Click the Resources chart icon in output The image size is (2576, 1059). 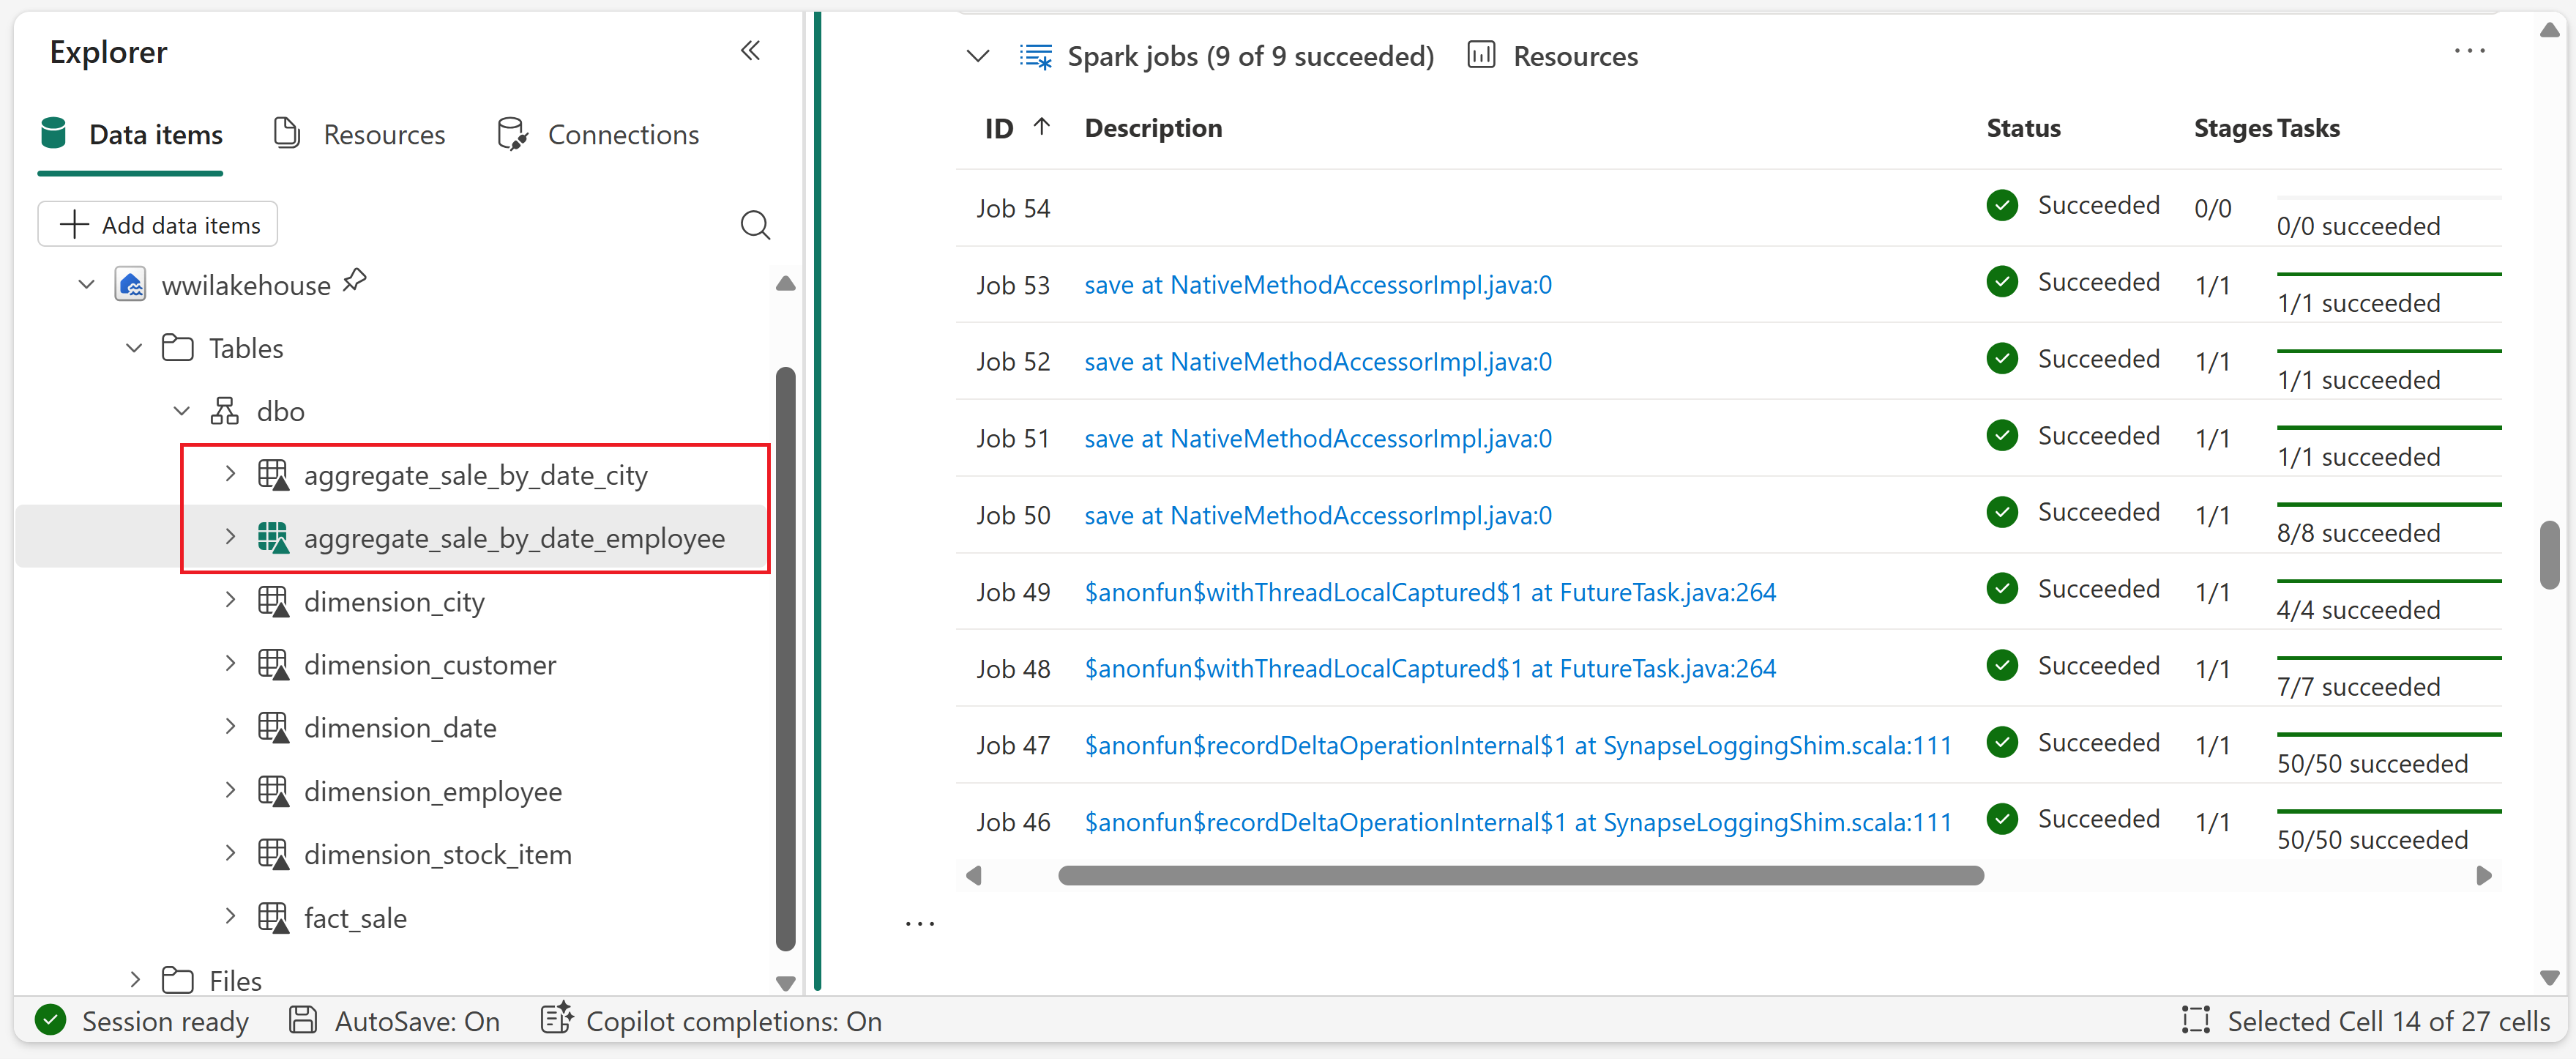point(1481,55)
